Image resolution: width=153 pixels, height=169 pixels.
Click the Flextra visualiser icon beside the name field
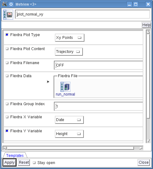click(8, 15)
